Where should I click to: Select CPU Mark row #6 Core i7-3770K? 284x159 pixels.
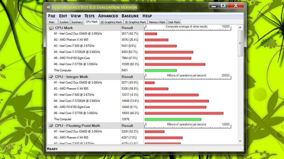pyautogui.click(x=76, y=64)
